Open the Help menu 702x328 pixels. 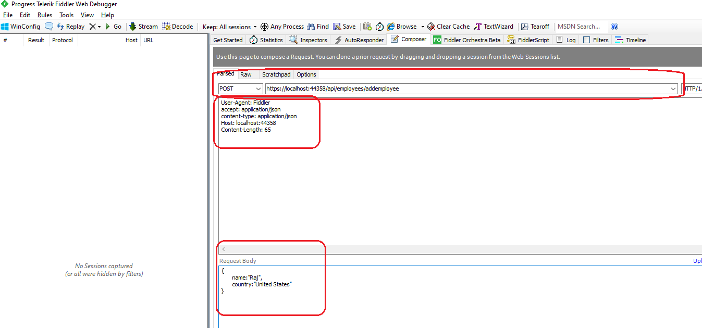click(x=107, y=15)
